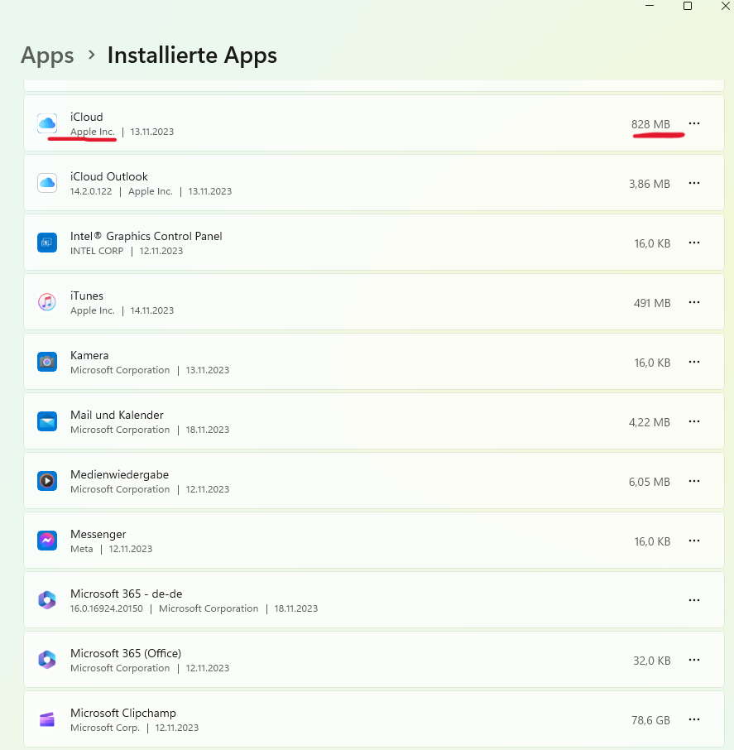Click the Kamera app icon
Image resolution: width=734 pixels, height=750 pixels.
pos(47,362)
